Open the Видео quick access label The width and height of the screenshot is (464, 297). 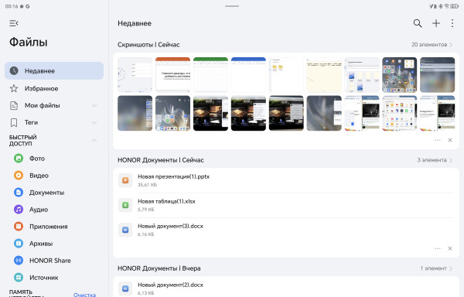coord(39,176)
